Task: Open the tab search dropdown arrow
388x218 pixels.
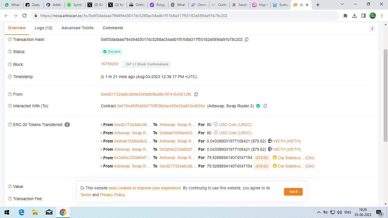Action: (x=342, y=5)
